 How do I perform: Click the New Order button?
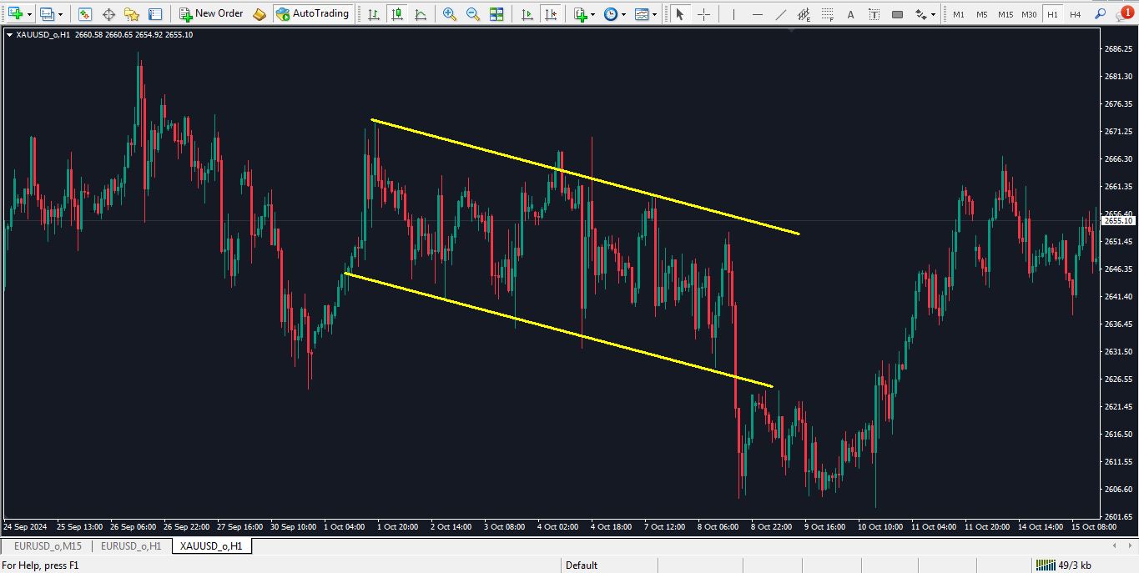[211, 14]
